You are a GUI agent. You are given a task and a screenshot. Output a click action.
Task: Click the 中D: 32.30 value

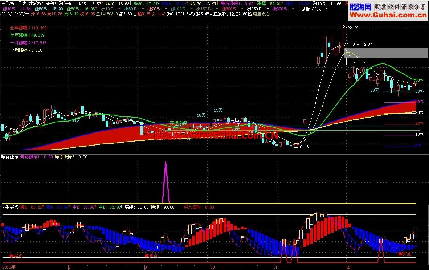[111, 207]
